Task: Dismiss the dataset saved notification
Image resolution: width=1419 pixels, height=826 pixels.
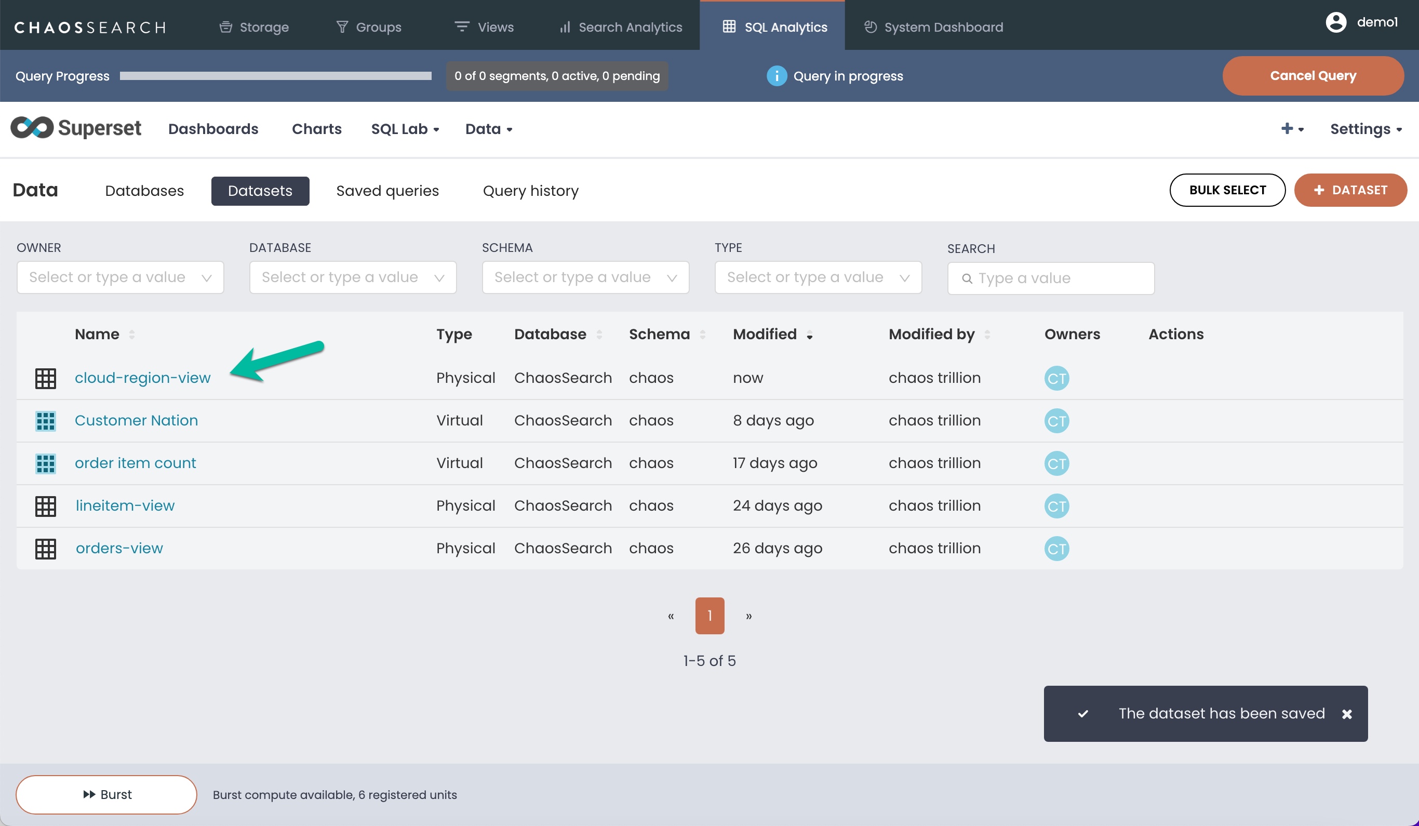Action: (1346, 714)
